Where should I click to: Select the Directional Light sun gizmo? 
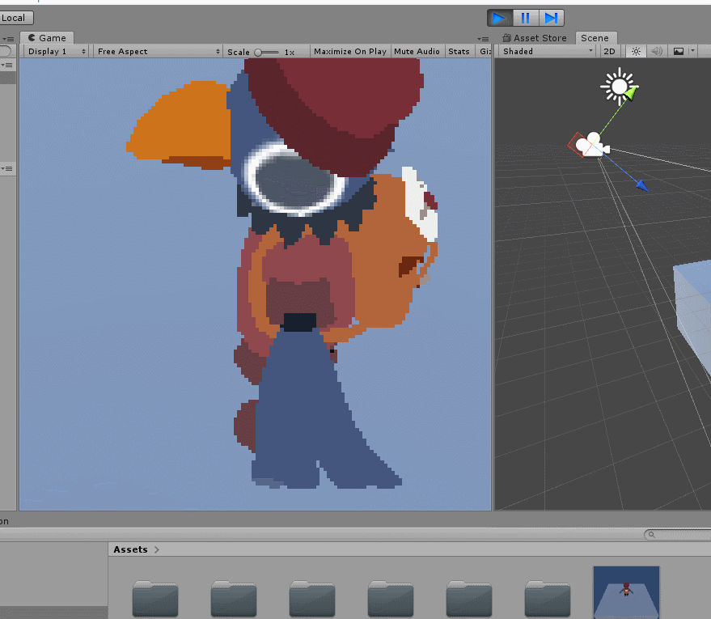619,87
